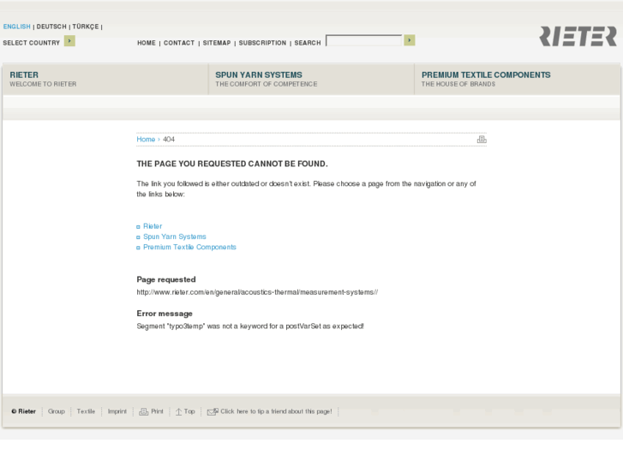The image size is (623, 467).
Task: Click the 404 breadcrumb text
Action: click(169, 139)
